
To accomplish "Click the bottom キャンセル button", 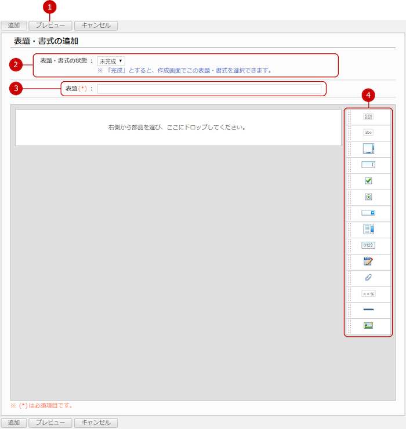I will pos(96,423).
